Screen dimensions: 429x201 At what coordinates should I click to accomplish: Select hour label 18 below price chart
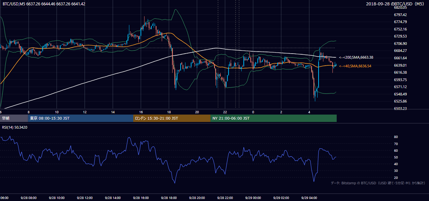[x=169, y=112]
